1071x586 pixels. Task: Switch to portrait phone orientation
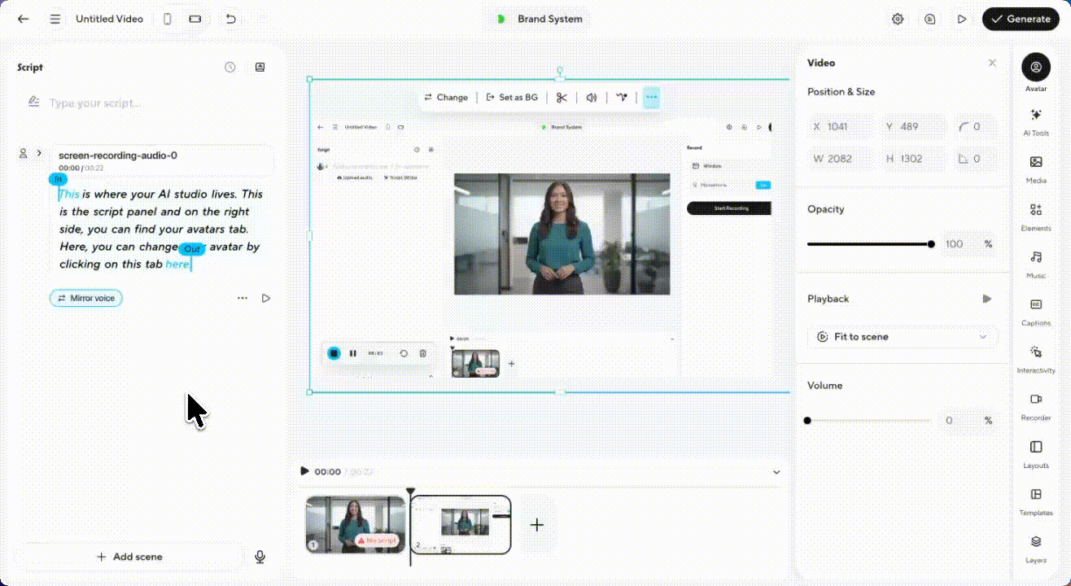click(168, 19)
